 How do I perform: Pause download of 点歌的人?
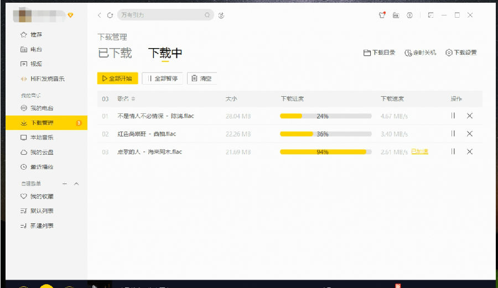(453, 151)
